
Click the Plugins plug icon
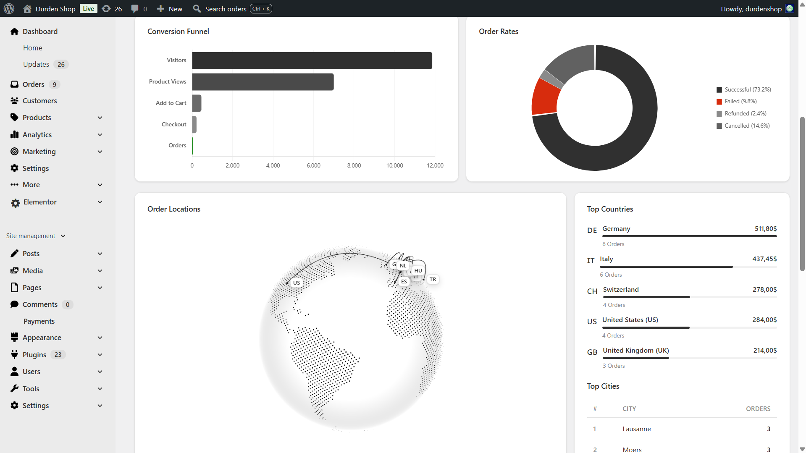[15, 355]
